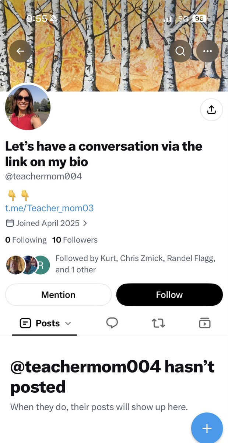Open the Followed by Kurt list

(135, 264)
